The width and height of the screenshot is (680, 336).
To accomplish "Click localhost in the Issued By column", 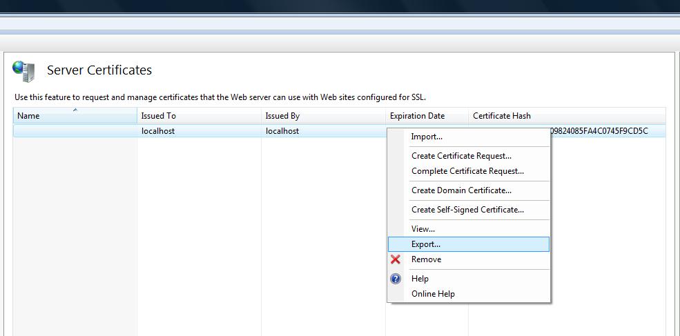I will pos(282,131).
